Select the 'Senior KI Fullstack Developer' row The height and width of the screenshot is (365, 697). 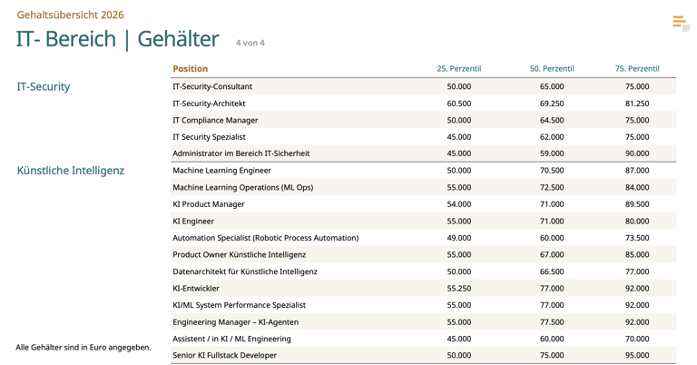[x=224, y=355]
